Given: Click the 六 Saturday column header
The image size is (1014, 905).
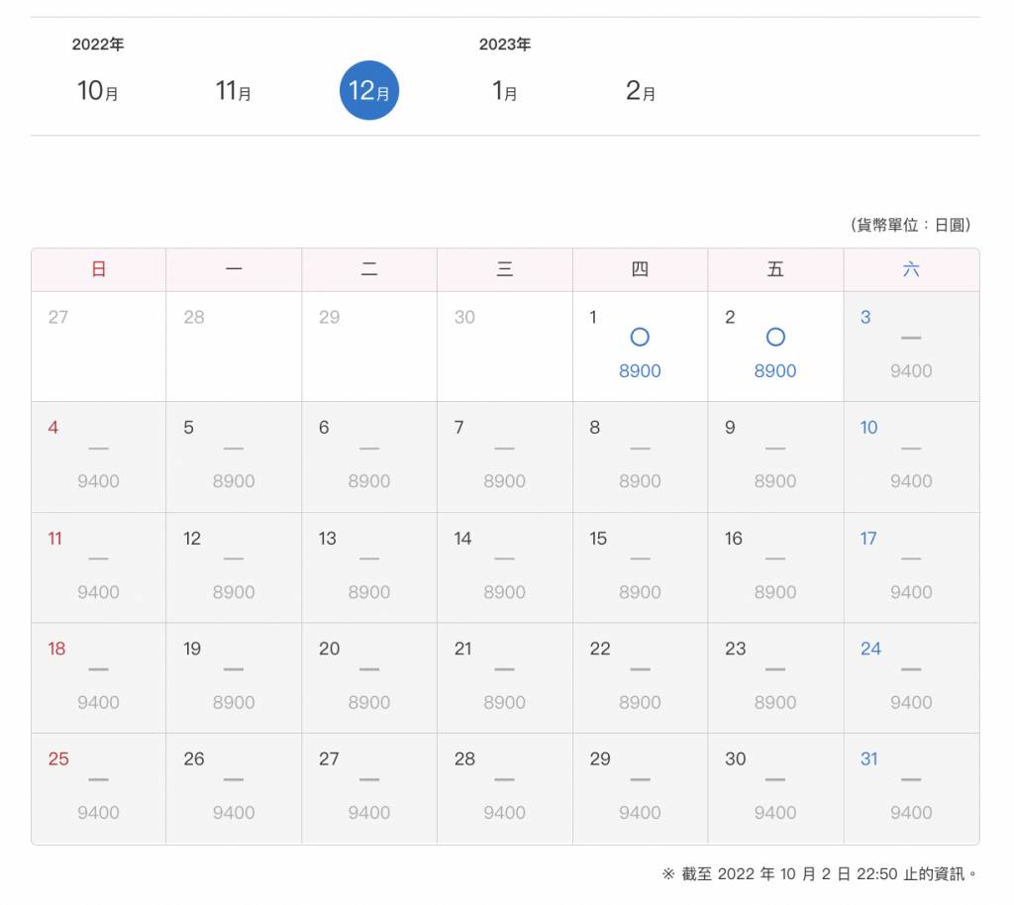Looking at the screenshot, I should [911, 269].
